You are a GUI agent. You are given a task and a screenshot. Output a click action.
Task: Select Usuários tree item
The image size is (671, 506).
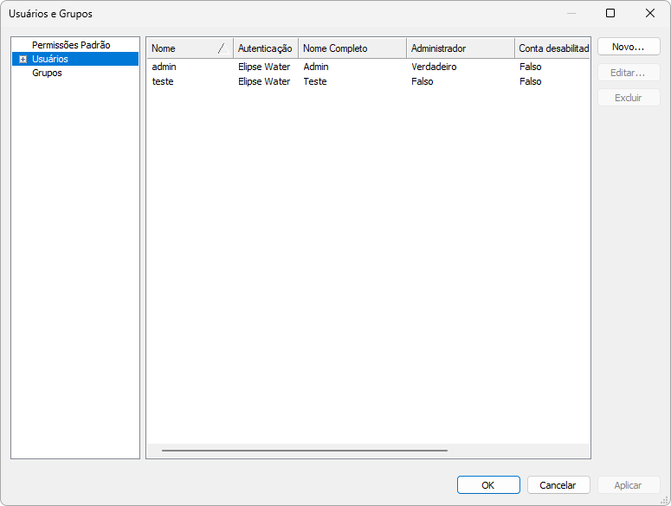tap(50, 59)
